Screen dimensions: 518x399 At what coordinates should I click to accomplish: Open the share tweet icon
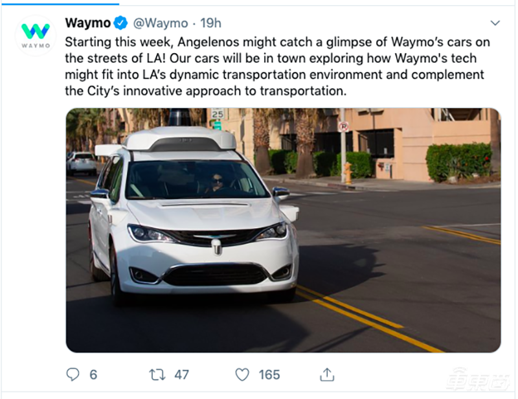click(328, 374)
